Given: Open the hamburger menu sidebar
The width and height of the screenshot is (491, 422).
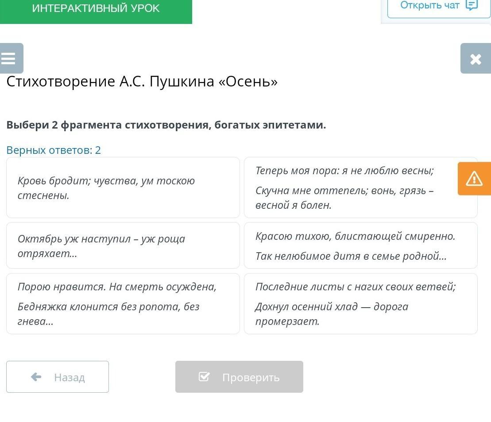Looking at the screenshot, I should click(11, 59).
